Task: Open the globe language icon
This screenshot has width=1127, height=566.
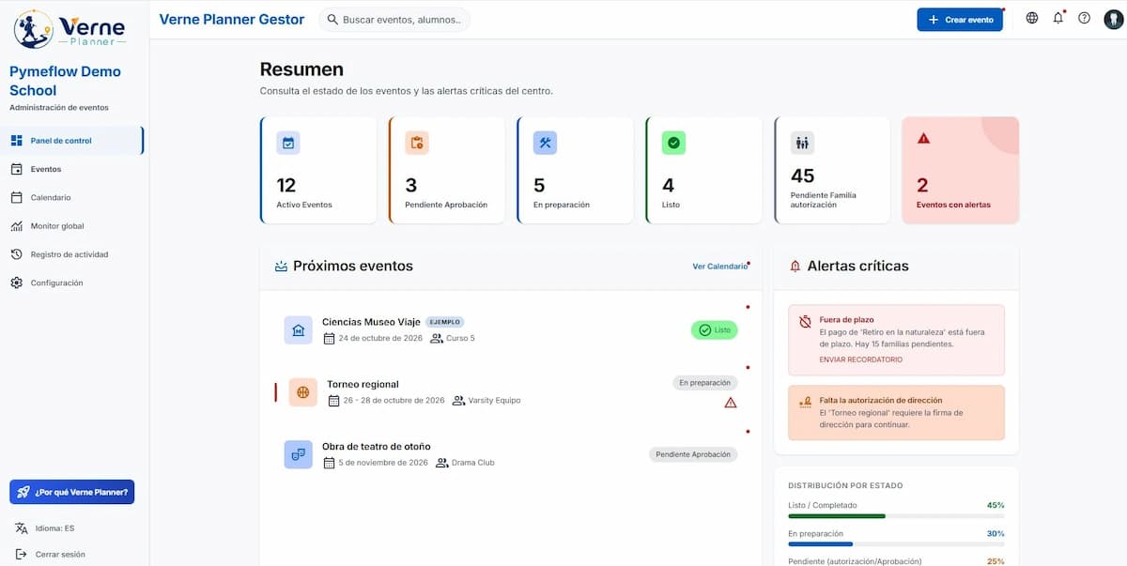Action: click(1032, 18)
